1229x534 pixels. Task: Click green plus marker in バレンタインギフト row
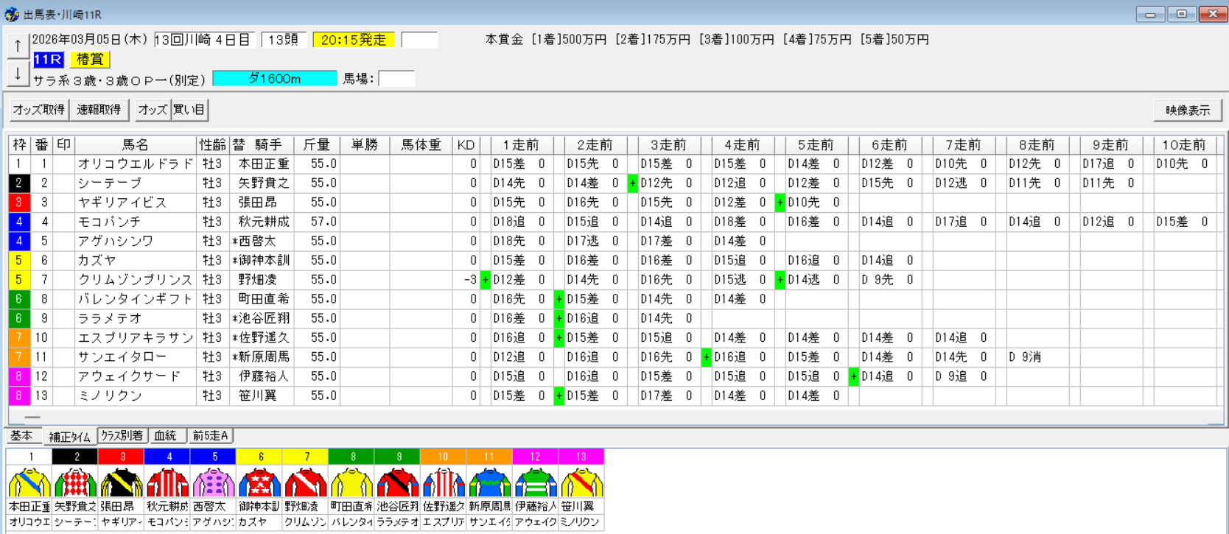559,299
